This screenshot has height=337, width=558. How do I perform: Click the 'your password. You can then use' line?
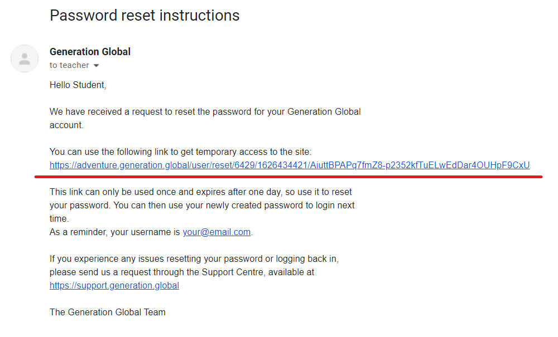(x=202, y=205)
